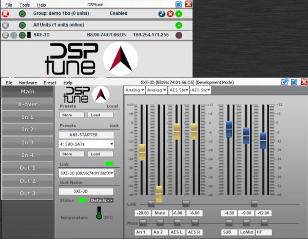This screenshot has height=239, width=308.
Task: Switch to the X-over tab
Action: click(27, 104)
